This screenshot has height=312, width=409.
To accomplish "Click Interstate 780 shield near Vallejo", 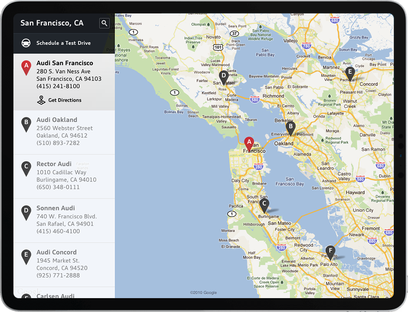I will pyautogui.click(x=307, y=46).
